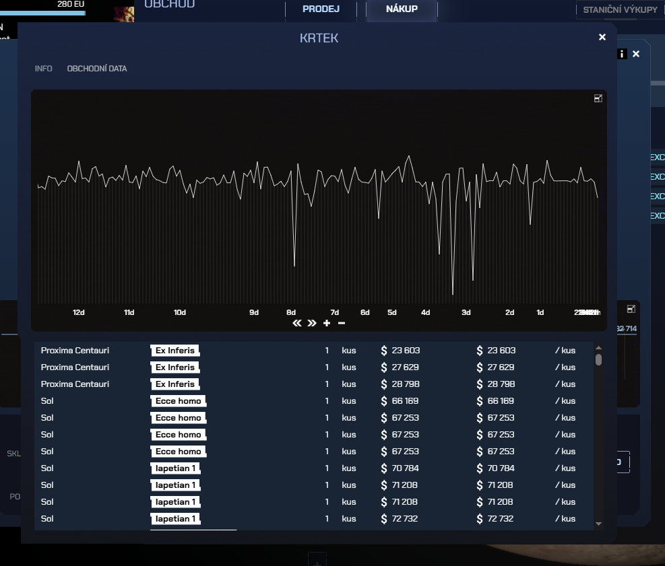Click the offer list scrollbar up arrow
Viewport: 665px width, 566px height.
[x=598, y=348]
